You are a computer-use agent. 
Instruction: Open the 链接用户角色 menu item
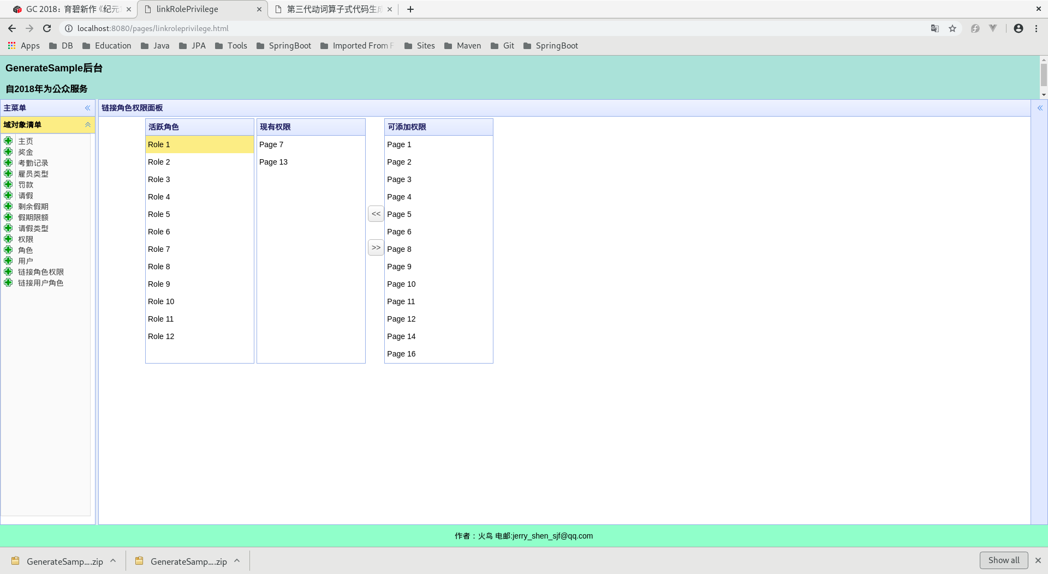(41, 283)
